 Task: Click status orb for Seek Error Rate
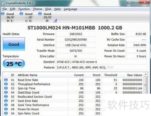pyautogui.click(x=6, y=101)
